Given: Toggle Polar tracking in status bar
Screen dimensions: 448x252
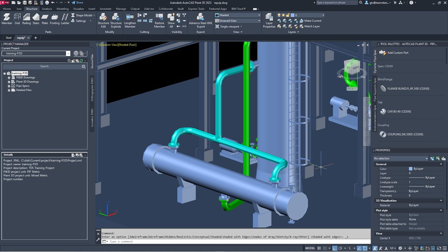Looking at the screenshot, I should click(x=340, y=248).
